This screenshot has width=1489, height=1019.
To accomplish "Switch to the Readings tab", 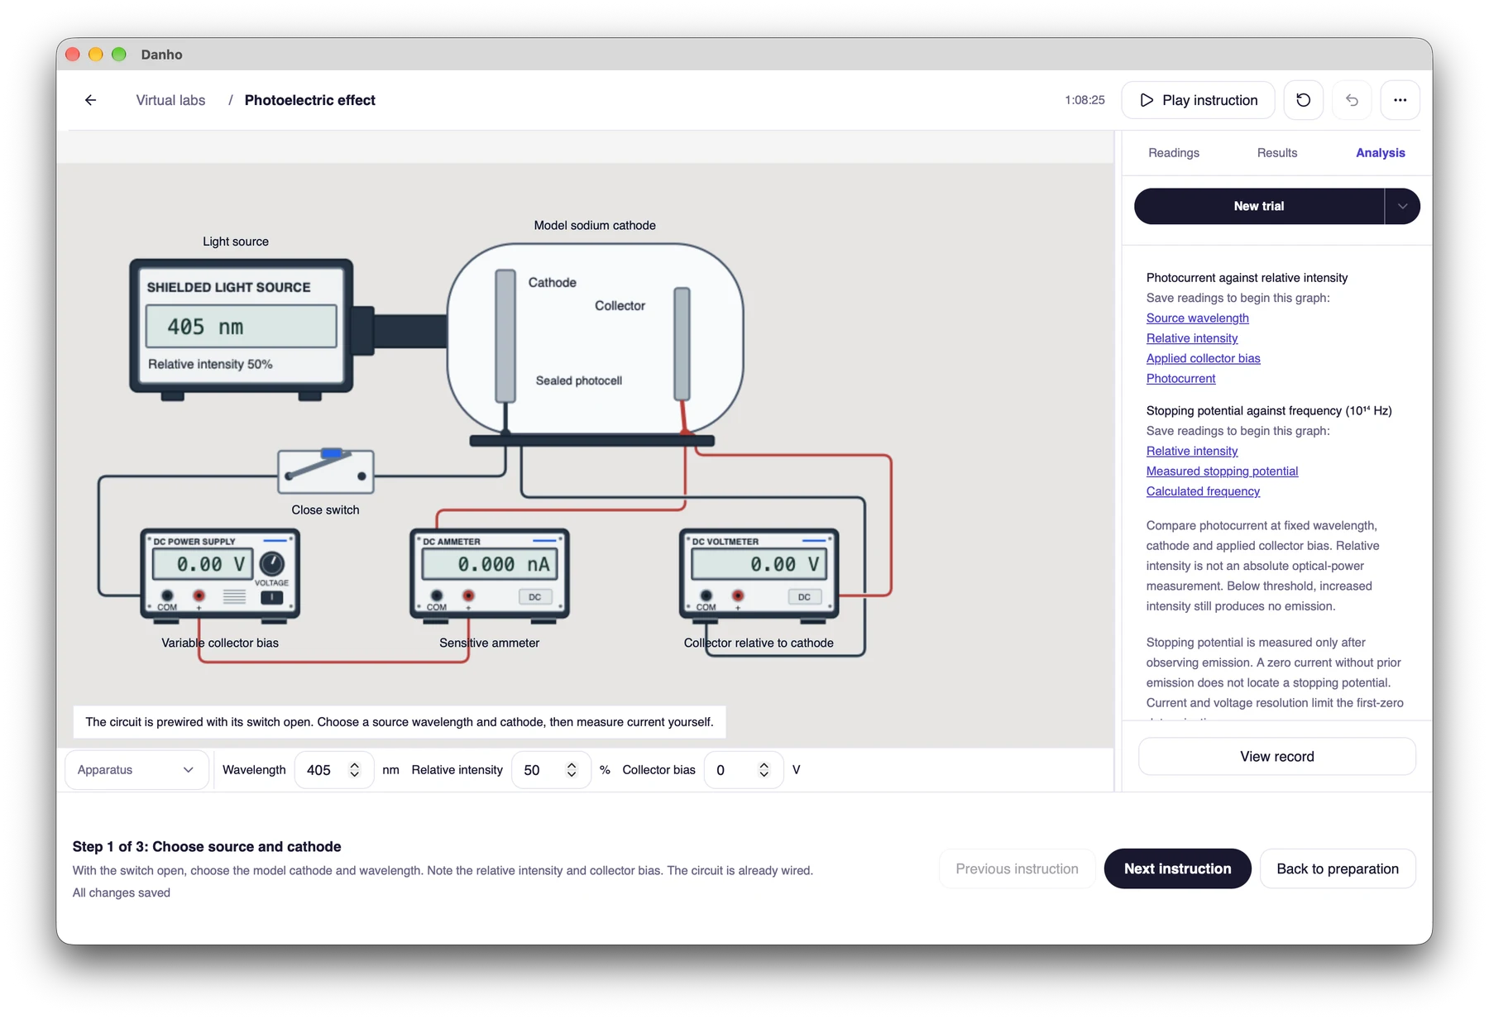I will click(1174, 153).
